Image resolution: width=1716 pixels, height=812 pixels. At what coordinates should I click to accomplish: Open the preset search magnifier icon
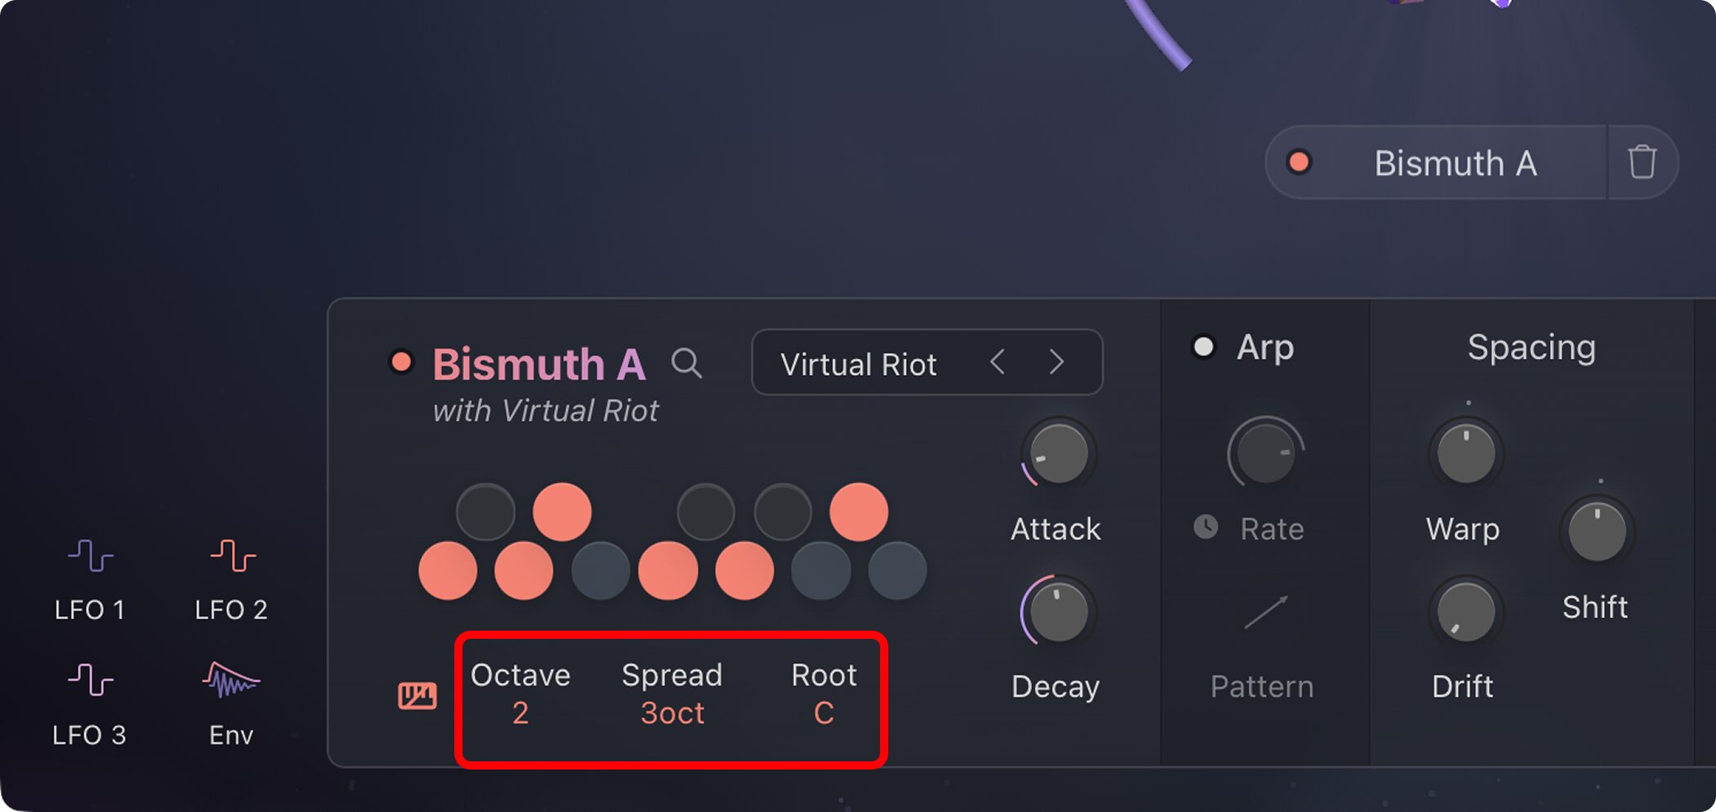pyautogui.click(x=686, y=363)
